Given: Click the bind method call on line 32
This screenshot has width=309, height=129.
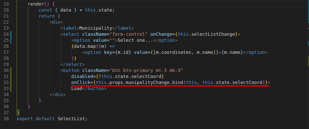Looking at the screenshot, I should point(178,82).
